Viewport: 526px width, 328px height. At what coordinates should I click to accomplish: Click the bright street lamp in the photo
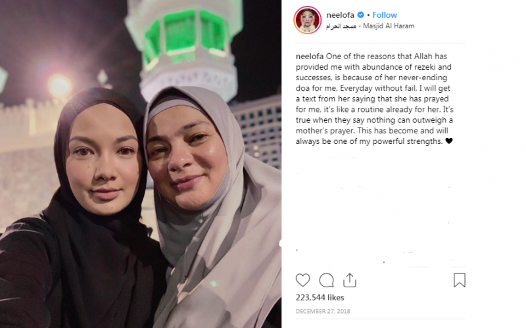pos(59,85)
